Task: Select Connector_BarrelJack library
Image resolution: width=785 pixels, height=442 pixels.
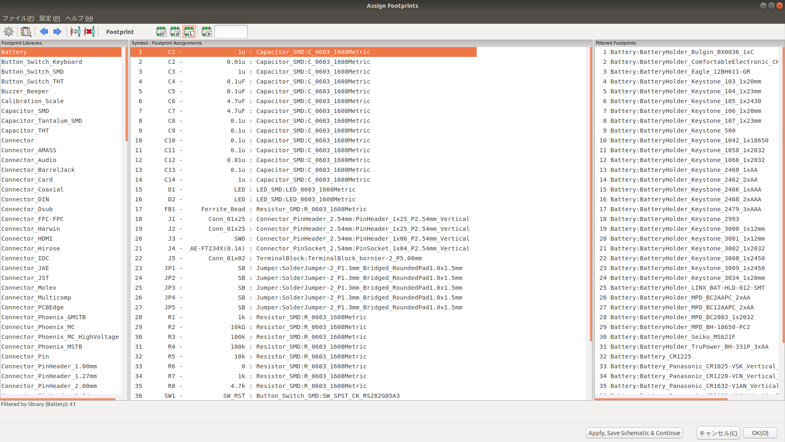Action: (x=61, y=170)
